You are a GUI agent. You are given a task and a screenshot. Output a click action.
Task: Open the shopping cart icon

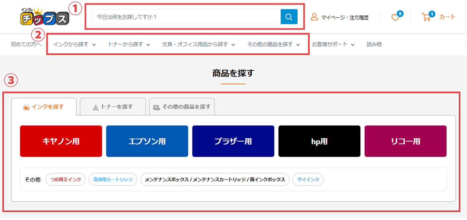426,17
